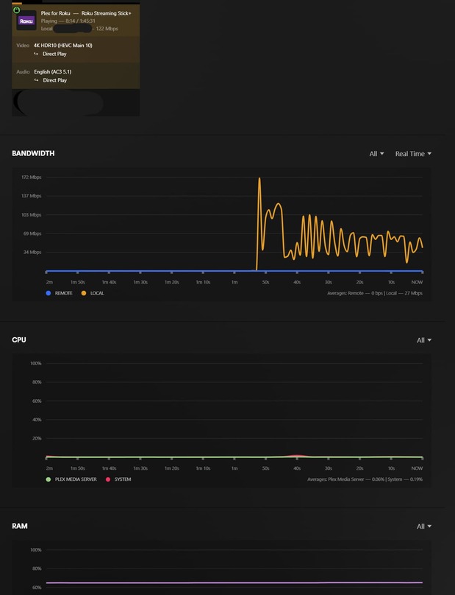Click the green Plex Media Server legend dot
Screen dimensions: 455x595
(48, 479)
